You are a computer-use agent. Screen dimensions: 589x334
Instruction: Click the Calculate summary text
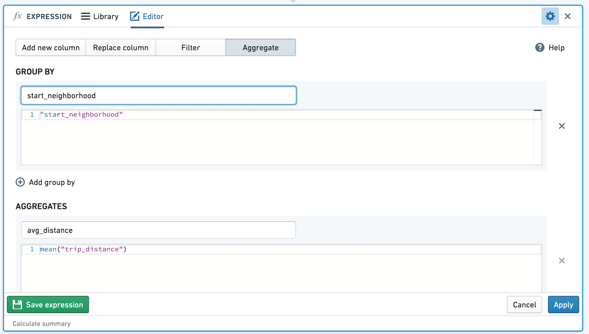click(42, 324)
